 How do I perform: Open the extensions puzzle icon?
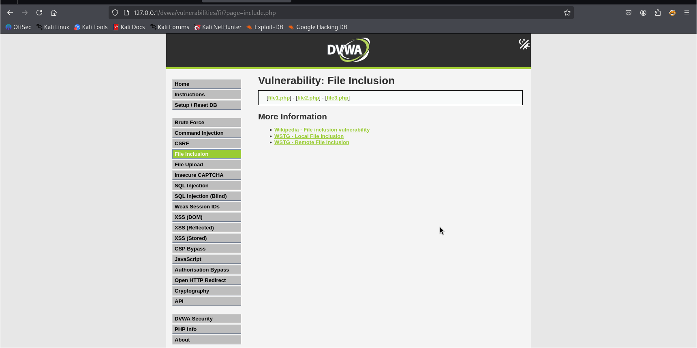658,13
